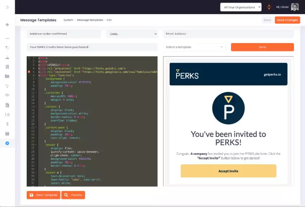Open the EMAIL type dropdown

[133, 34]
